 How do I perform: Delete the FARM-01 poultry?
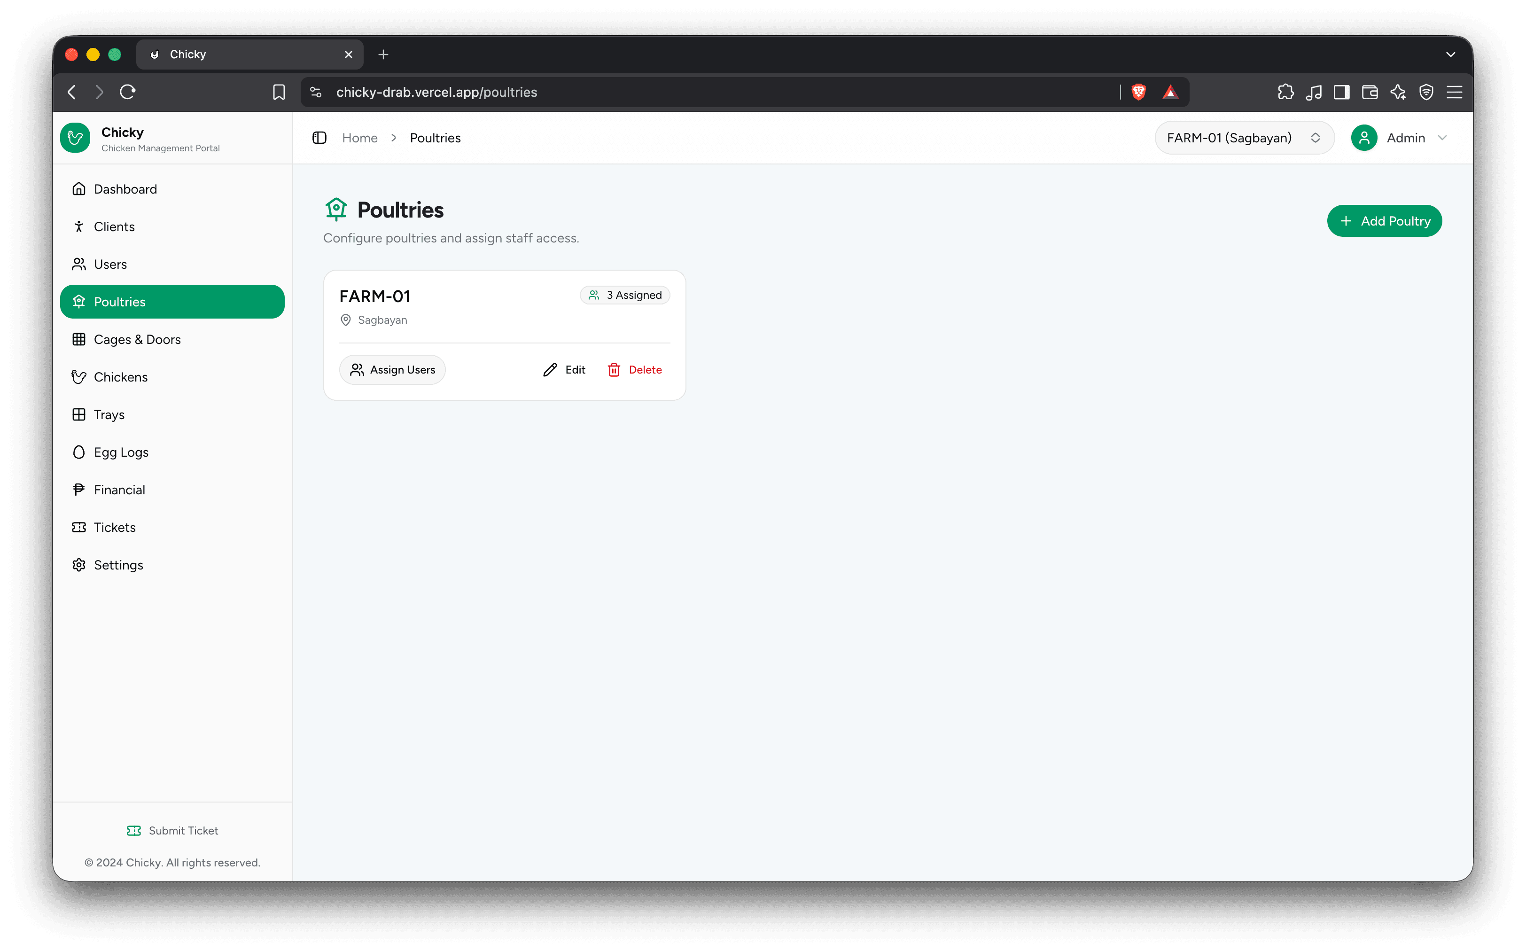(x=634, y=370)
